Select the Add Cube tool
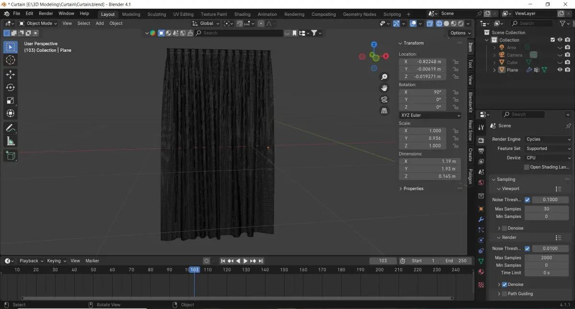Screen dimensions: 575x309 pos(10,155)
